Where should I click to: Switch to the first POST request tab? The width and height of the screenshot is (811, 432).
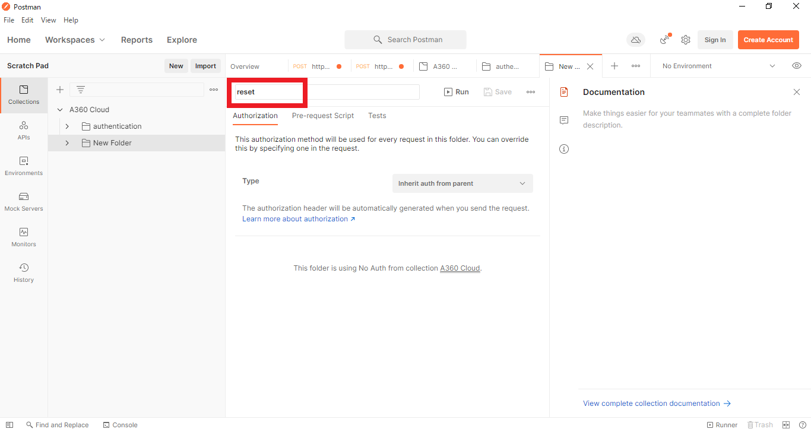click(319, 66)
